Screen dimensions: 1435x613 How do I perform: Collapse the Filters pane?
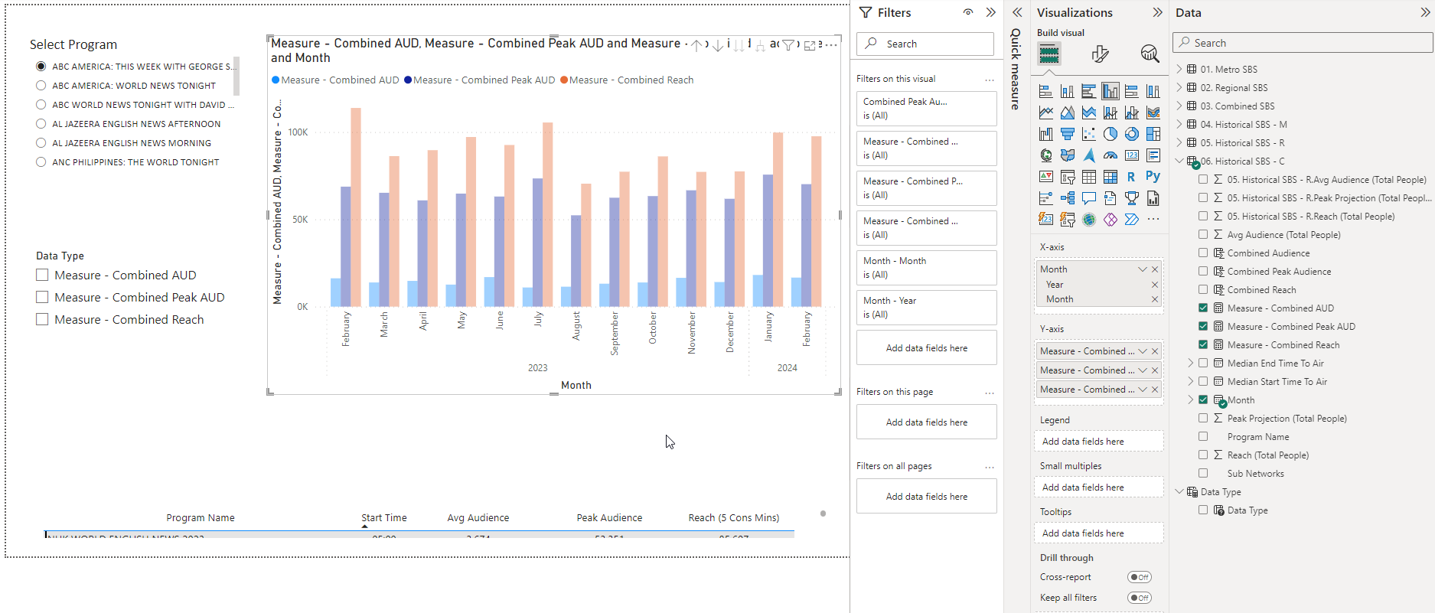[991, 12]
